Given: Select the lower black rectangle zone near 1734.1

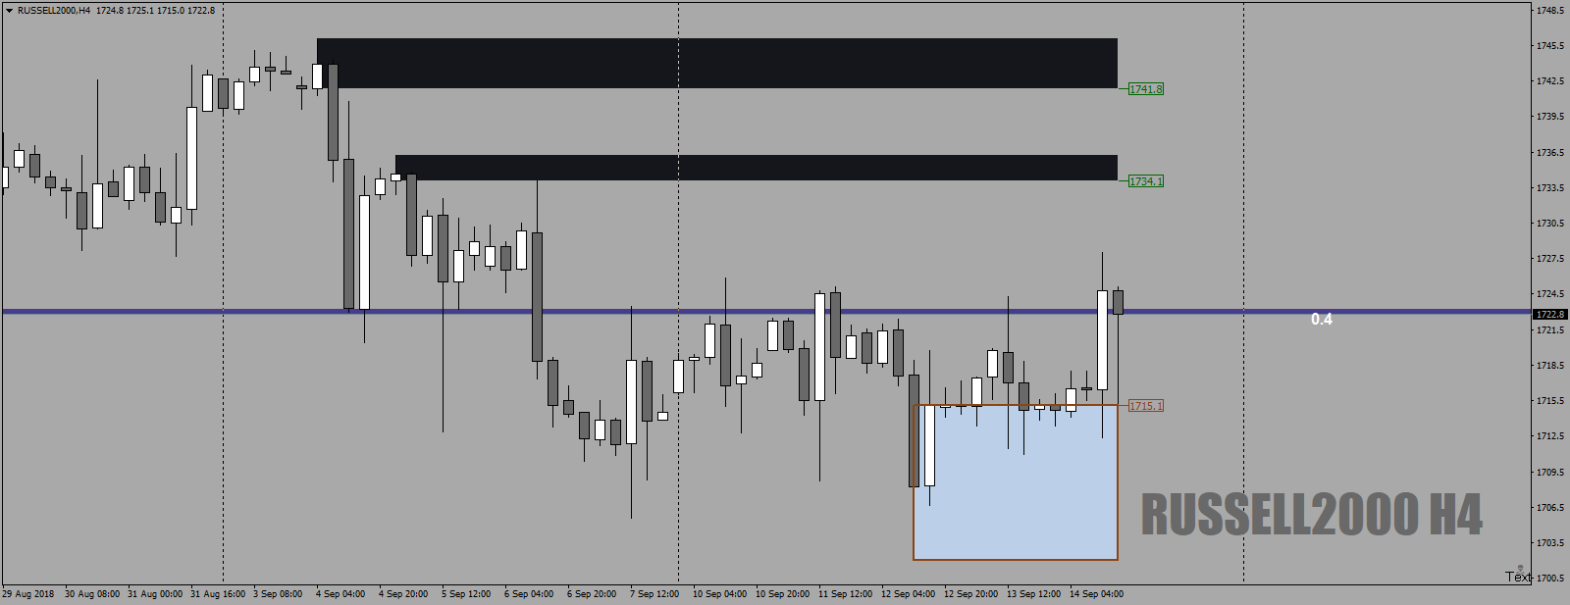Looking at the screenshot, I should click(757, 168).
